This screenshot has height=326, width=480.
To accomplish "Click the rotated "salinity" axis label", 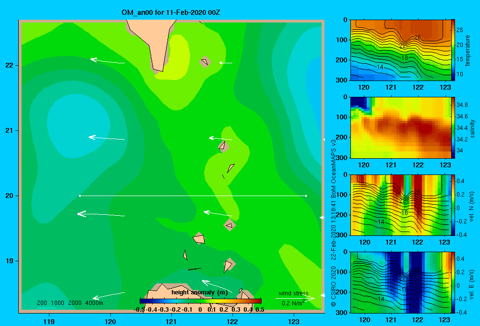I will [x=472, y=128].
